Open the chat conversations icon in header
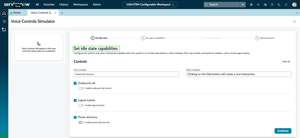 coord(258,4)
